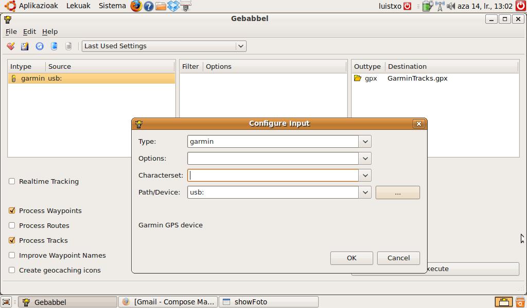
Task: Click the Gebabbel window title icon
Action: pyautogui.click(x=8, y=19)
